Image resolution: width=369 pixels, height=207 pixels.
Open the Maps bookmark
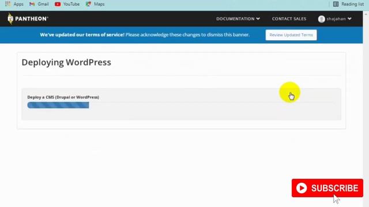click(95, 4)
